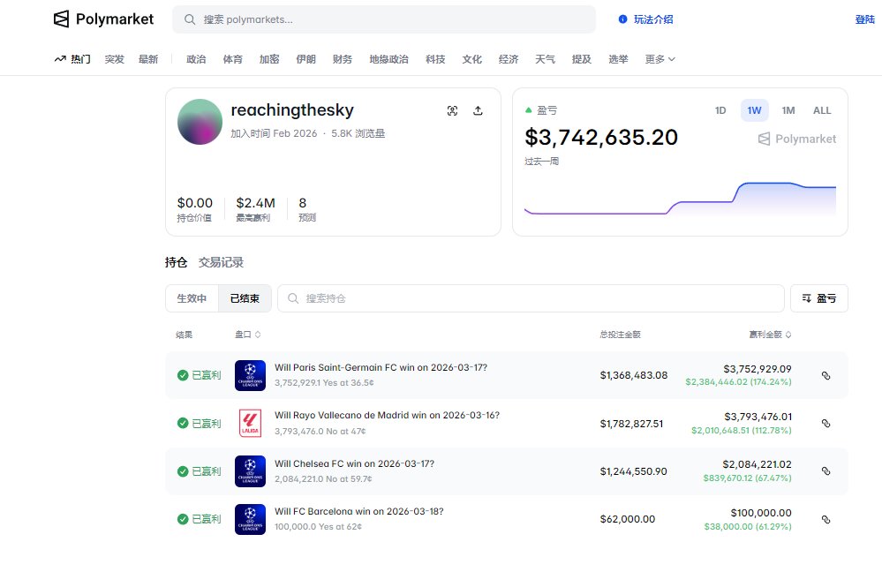Screen dimensions: 882x572
Task: Switch to 已结束 closed positions
Action: click(x=245, y=298)
